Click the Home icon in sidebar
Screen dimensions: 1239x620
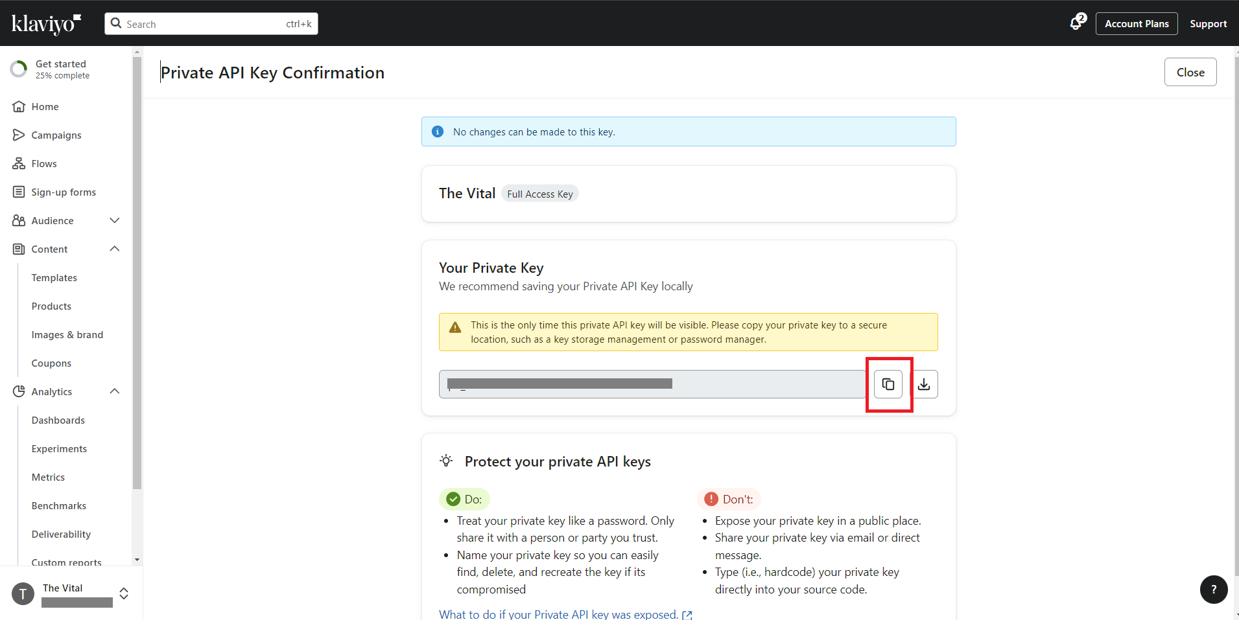19,107
